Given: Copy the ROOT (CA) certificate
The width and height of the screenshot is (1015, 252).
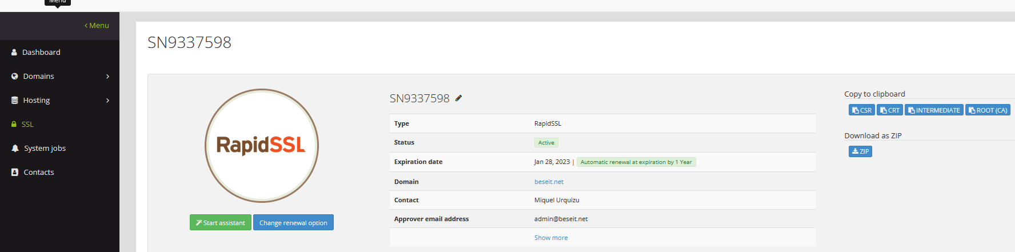Looking at the screenshot, I should point(988,110).
